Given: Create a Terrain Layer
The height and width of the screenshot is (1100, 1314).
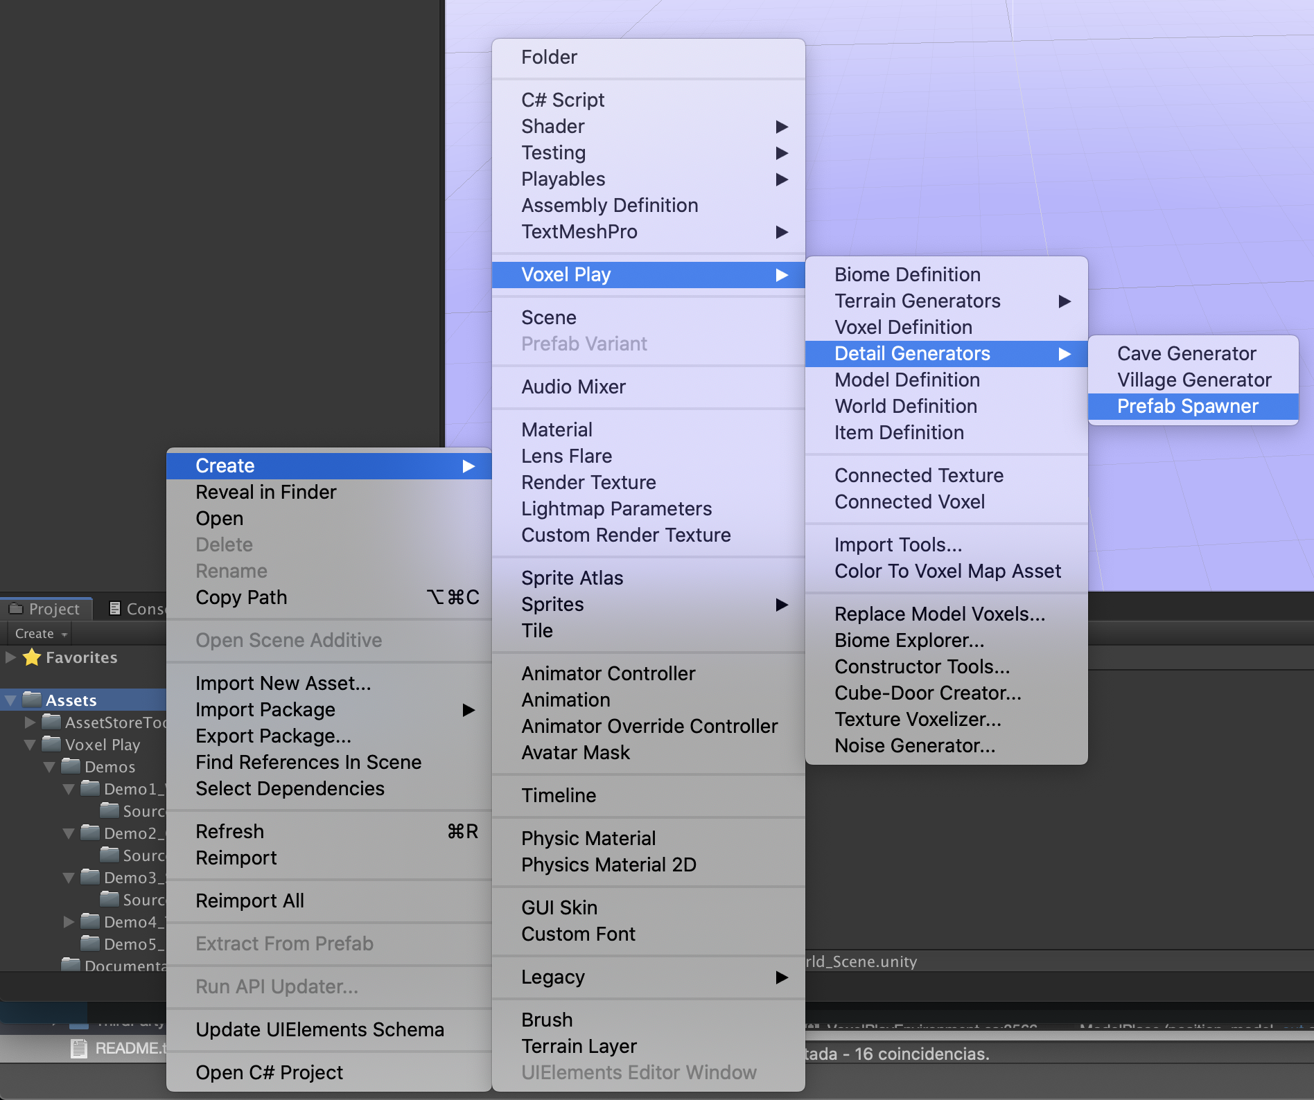Looking at the screenshot, I should coord(648,1047).
